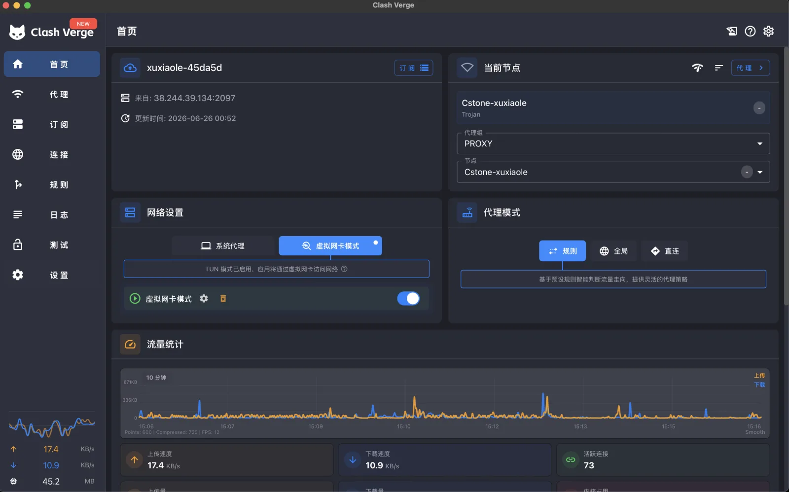Click the orange uninstall trash icon
Image resolution: width=789 pixels, height=492 pixels.
(x=223, y=299)
